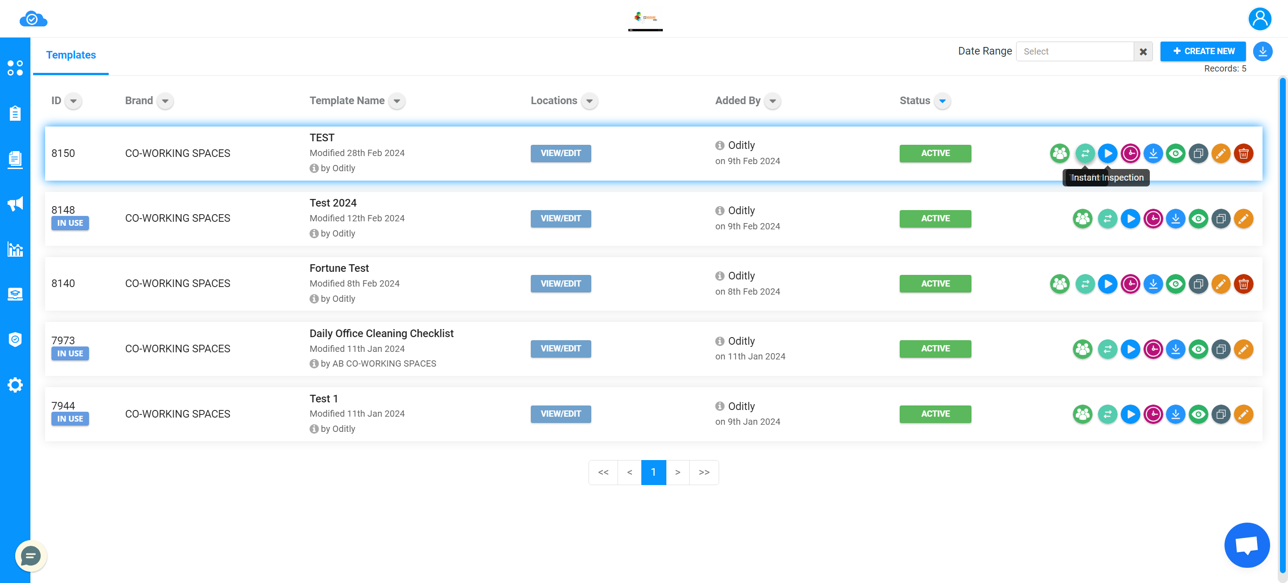Open the Date Range select field
This screenshot has width=1288, height=583.
point(1075,51)
